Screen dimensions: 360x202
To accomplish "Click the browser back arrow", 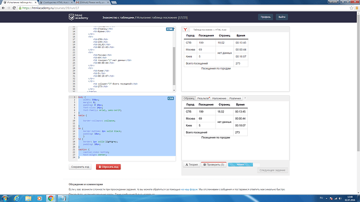I will (3, 8).
